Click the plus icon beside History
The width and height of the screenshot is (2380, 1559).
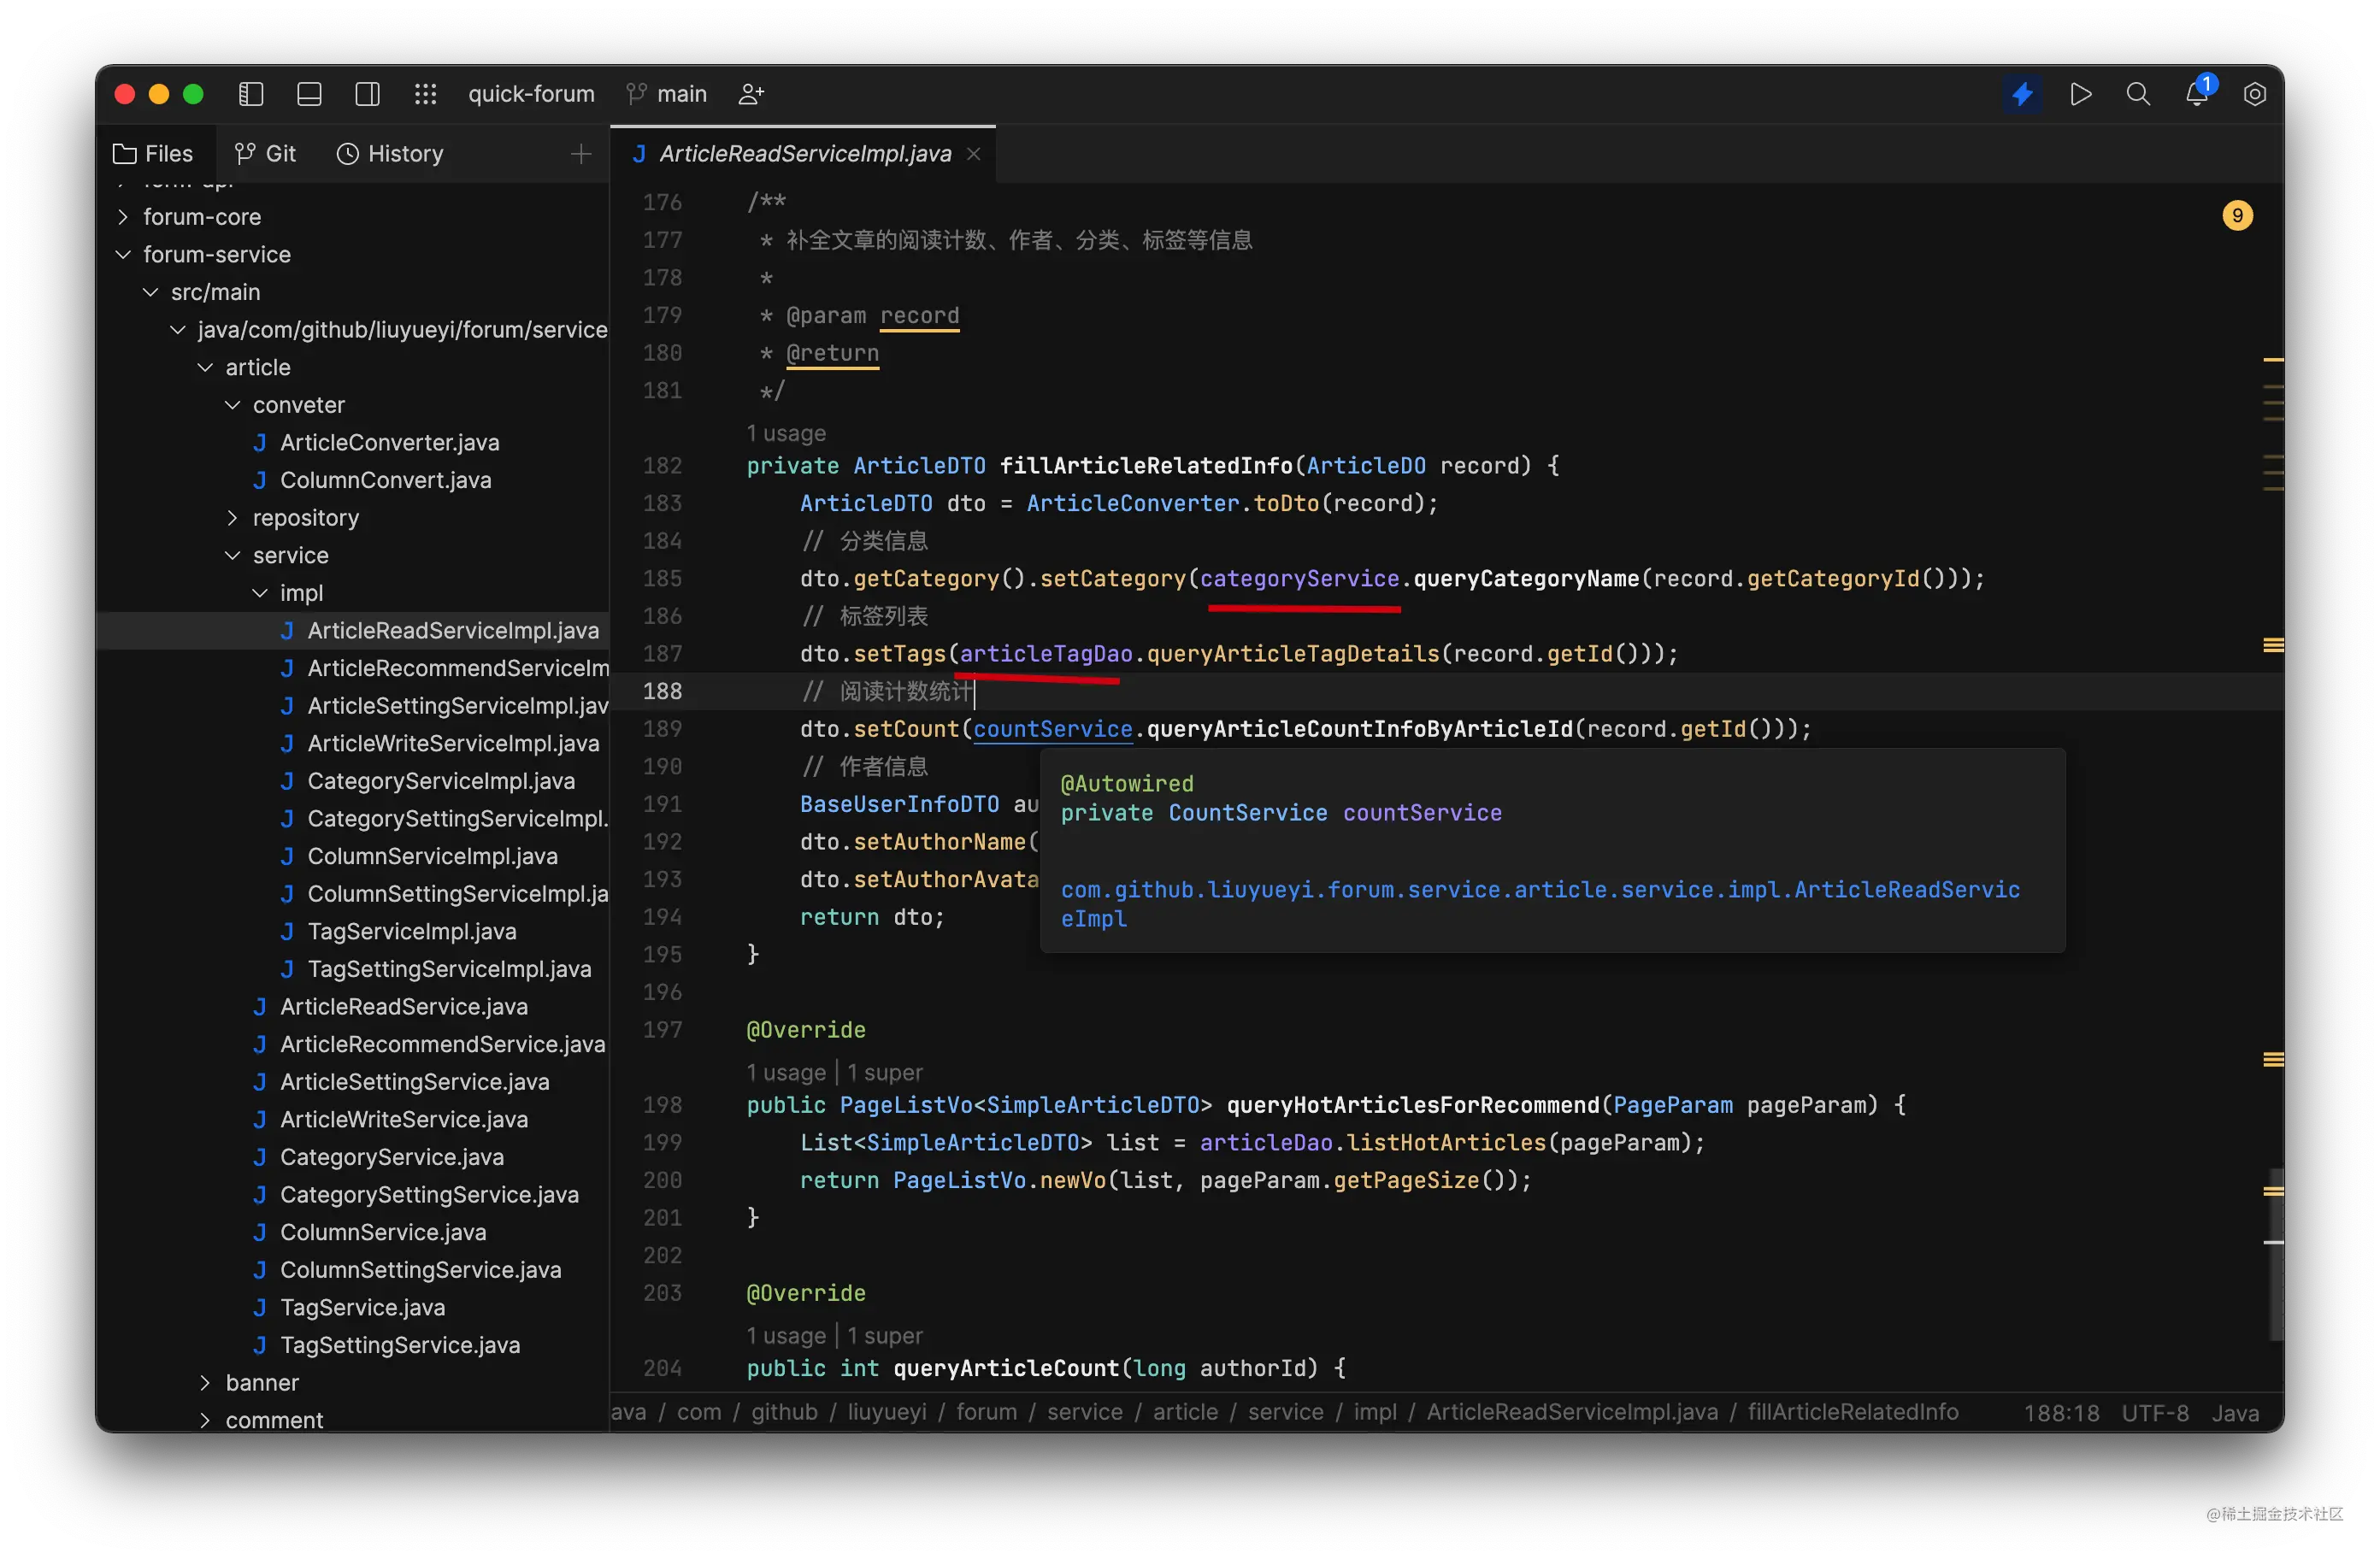pos(581,154)
